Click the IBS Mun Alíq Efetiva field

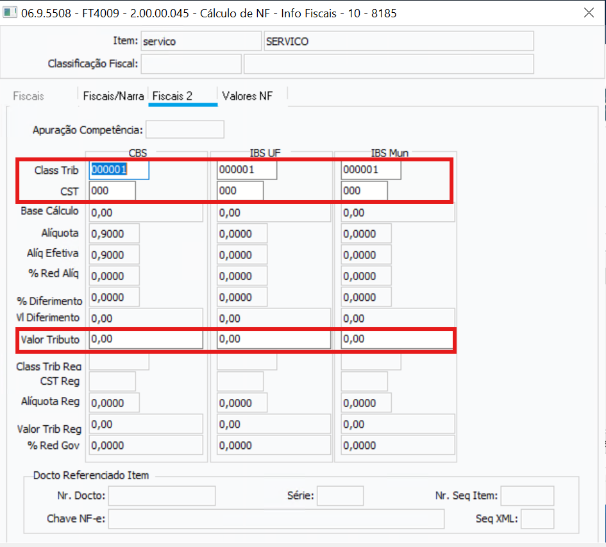point(366,255)
